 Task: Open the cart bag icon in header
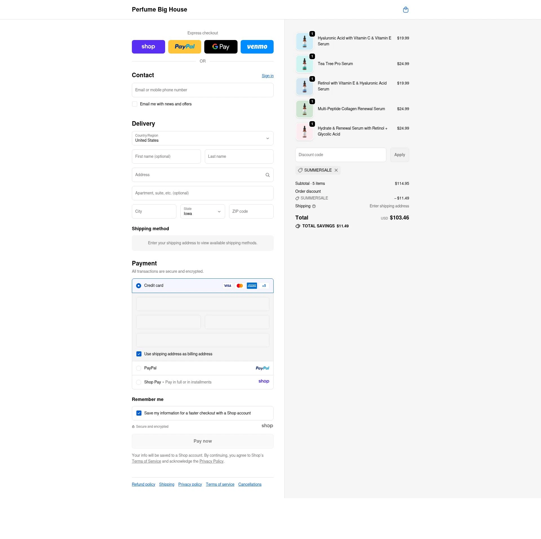[x=406, y=9]
